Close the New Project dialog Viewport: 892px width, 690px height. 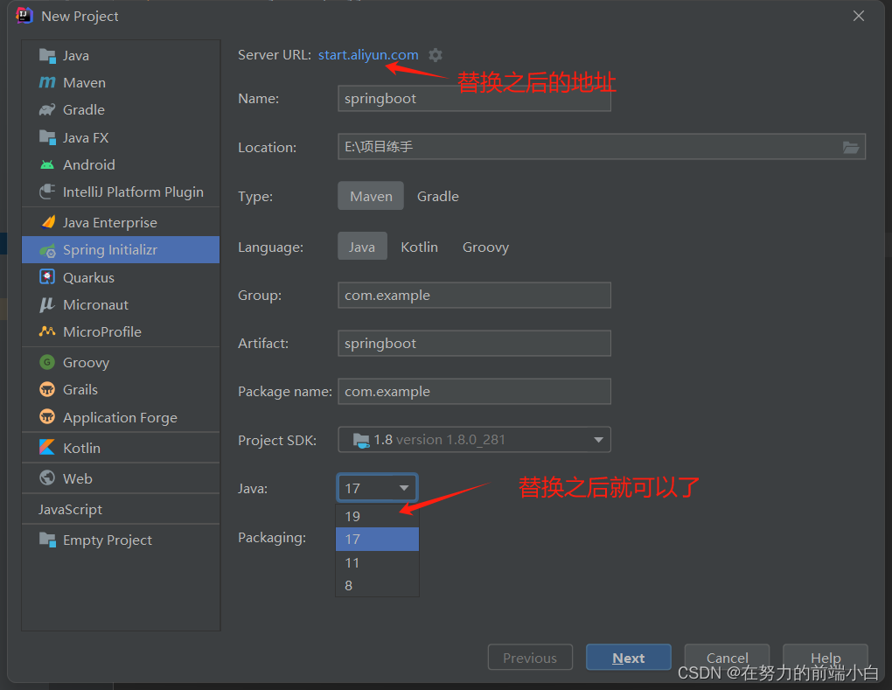(x=859, y=16)
